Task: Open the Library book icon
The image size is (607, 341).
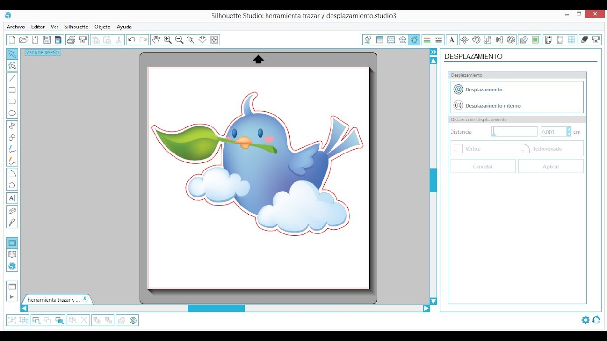Action: pos(12,255)
